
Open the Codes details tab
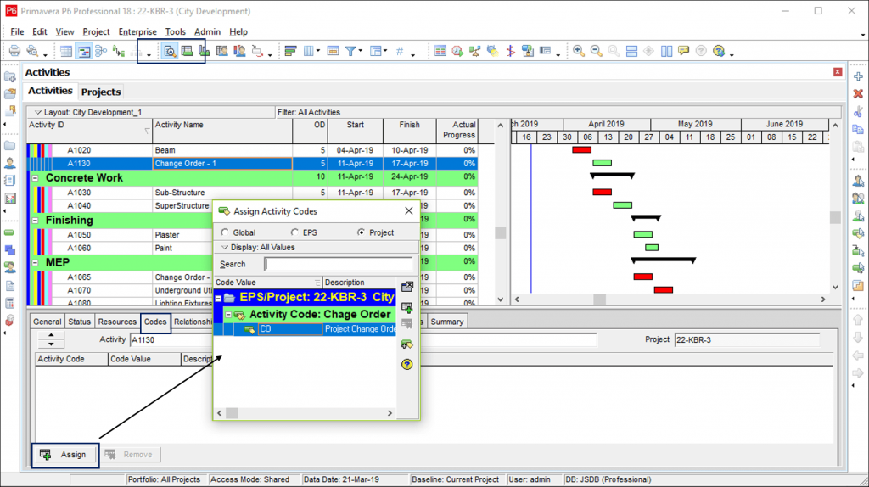tap(155, 322)
